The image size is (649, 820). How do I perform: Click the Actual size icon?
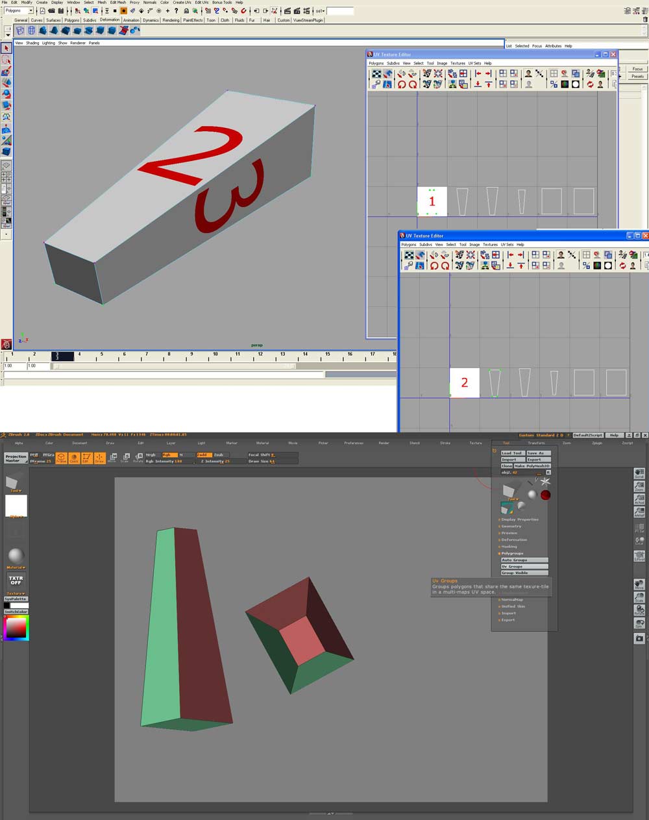click(639, 499)
